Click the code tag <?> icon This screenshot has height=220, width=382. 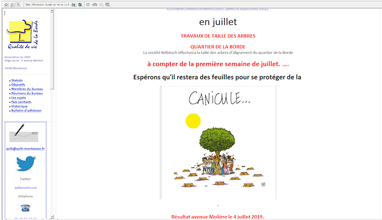tap(95, 5)
